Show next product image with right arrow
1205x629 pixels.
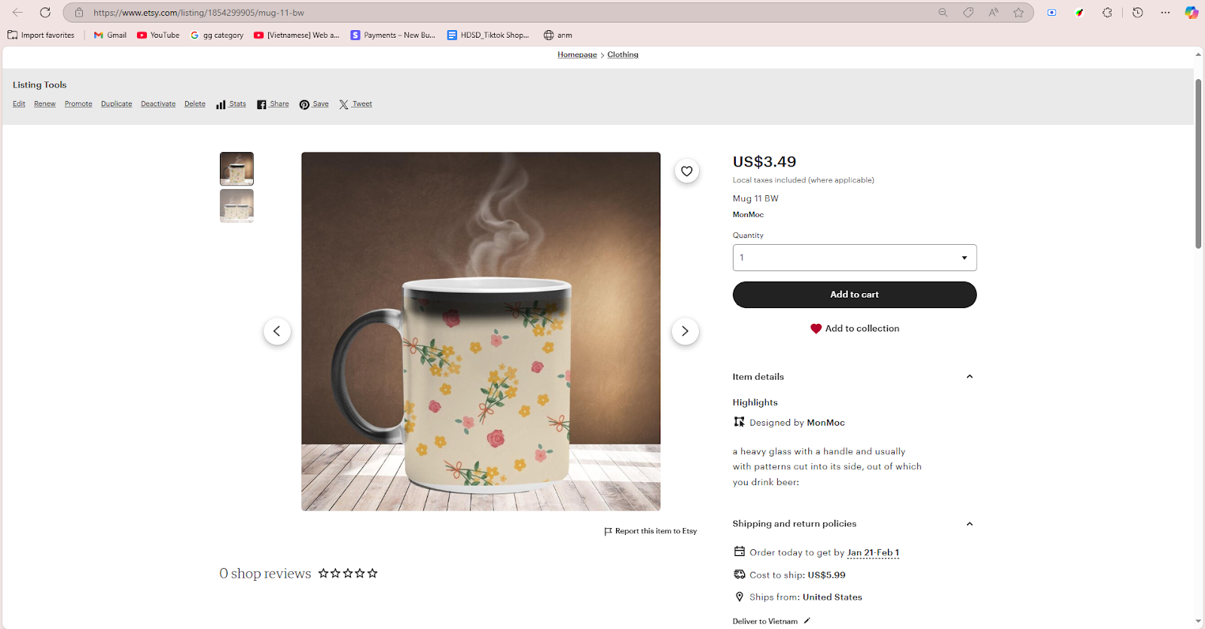[x=685, y=331]
